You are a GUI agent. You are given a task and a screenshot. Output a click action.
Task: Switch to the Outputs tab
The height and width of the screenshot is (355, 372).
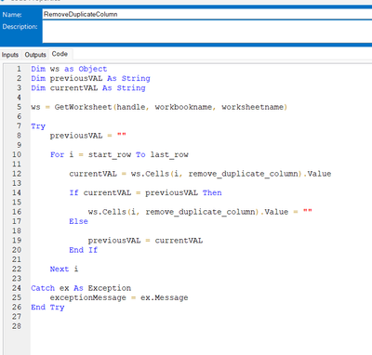35,55
